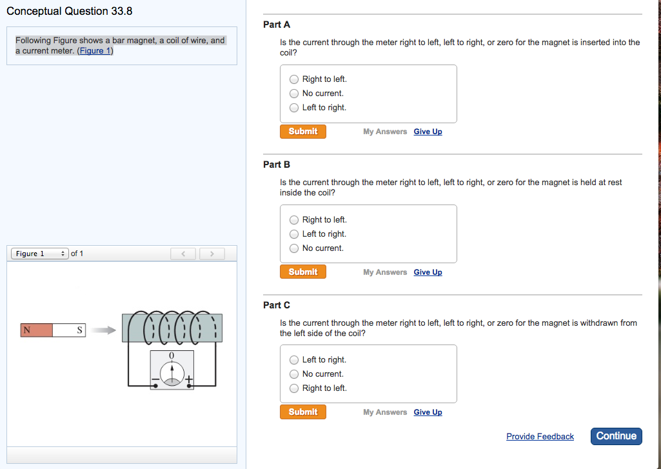Open the Figure 1 dropdown selector
Viewport: 661px width, 469px height.
[40, 254]
